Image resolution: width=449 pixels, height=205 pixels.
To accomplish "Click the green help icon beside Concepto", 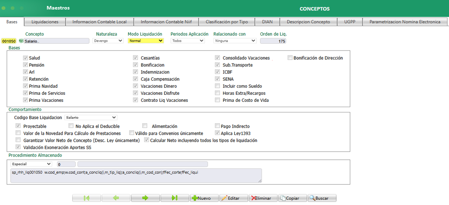I will [21, 41].
